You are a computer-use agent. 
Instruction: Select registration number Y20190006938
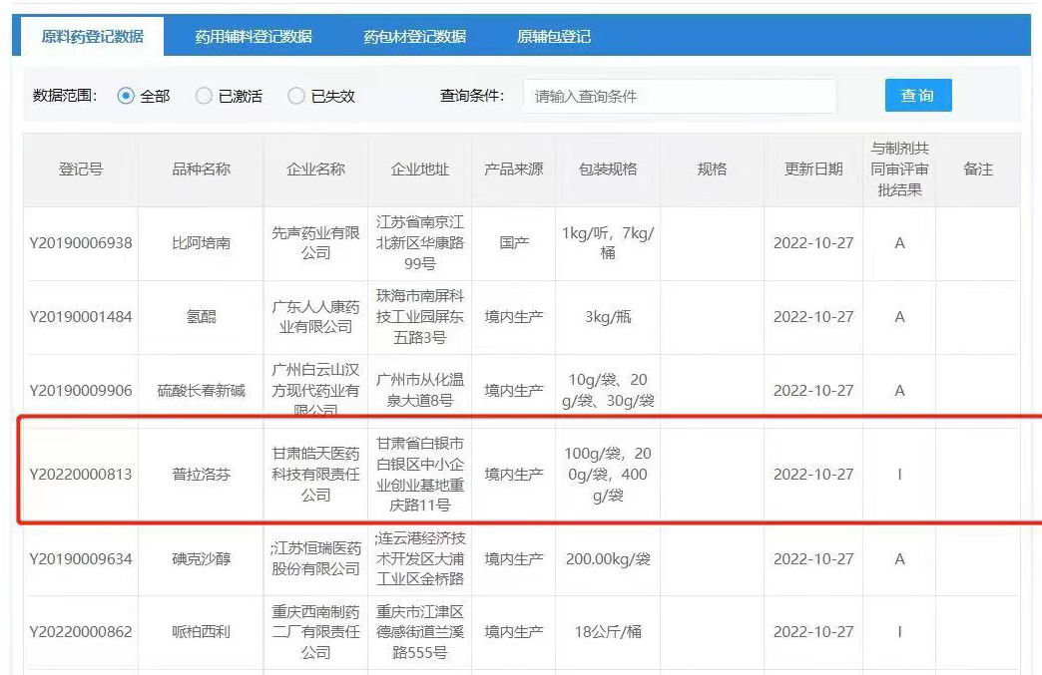tap(80, 243)
